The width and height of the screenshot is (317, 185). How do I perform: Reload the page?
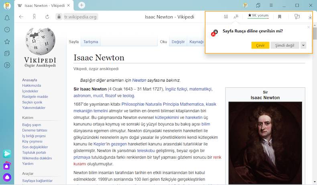coord(47,17)
